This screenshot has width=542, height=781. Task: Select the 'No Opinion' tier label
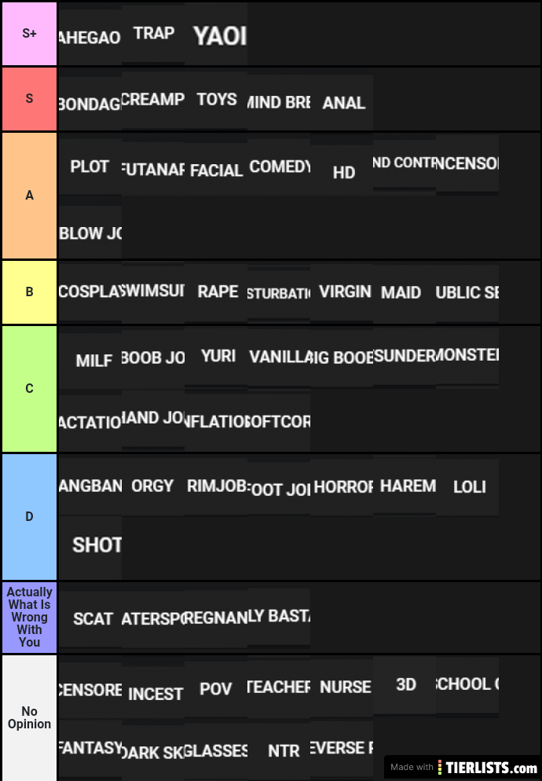click(29, 717)
